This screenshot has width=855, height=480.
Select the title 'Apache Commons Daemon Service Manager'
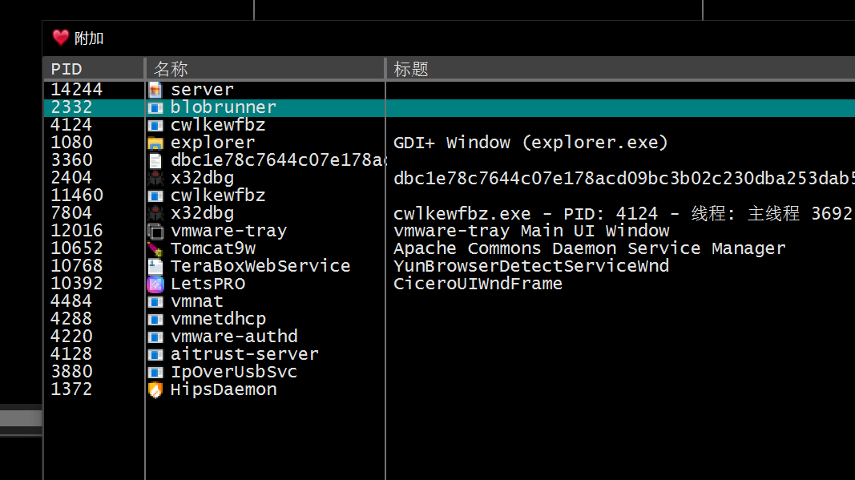point(590,248)
